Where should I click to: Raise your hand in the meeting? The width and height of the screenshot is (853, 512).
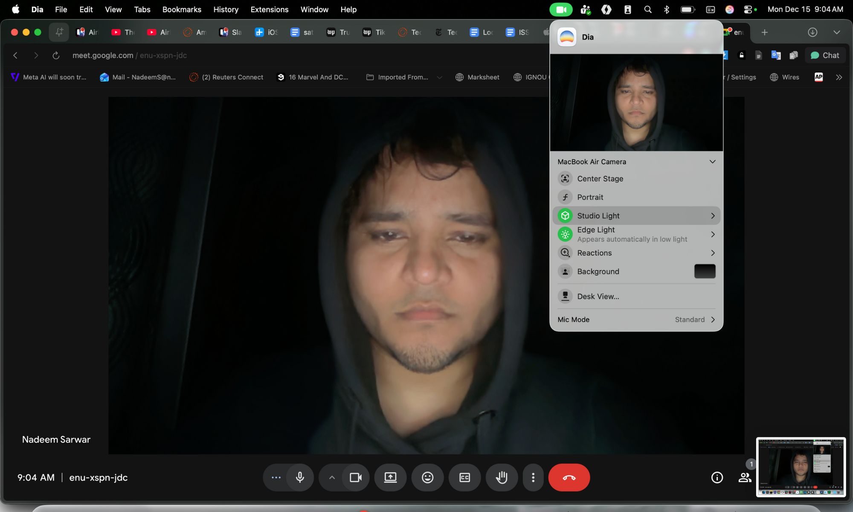coord(502,477)
